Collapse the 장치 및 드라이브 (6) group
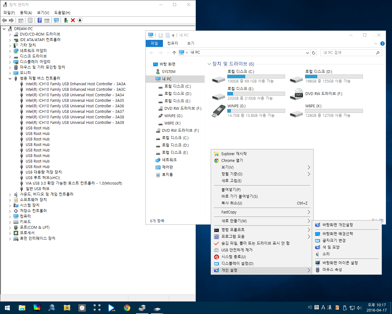The image size is (392, 314). point(209,64)
